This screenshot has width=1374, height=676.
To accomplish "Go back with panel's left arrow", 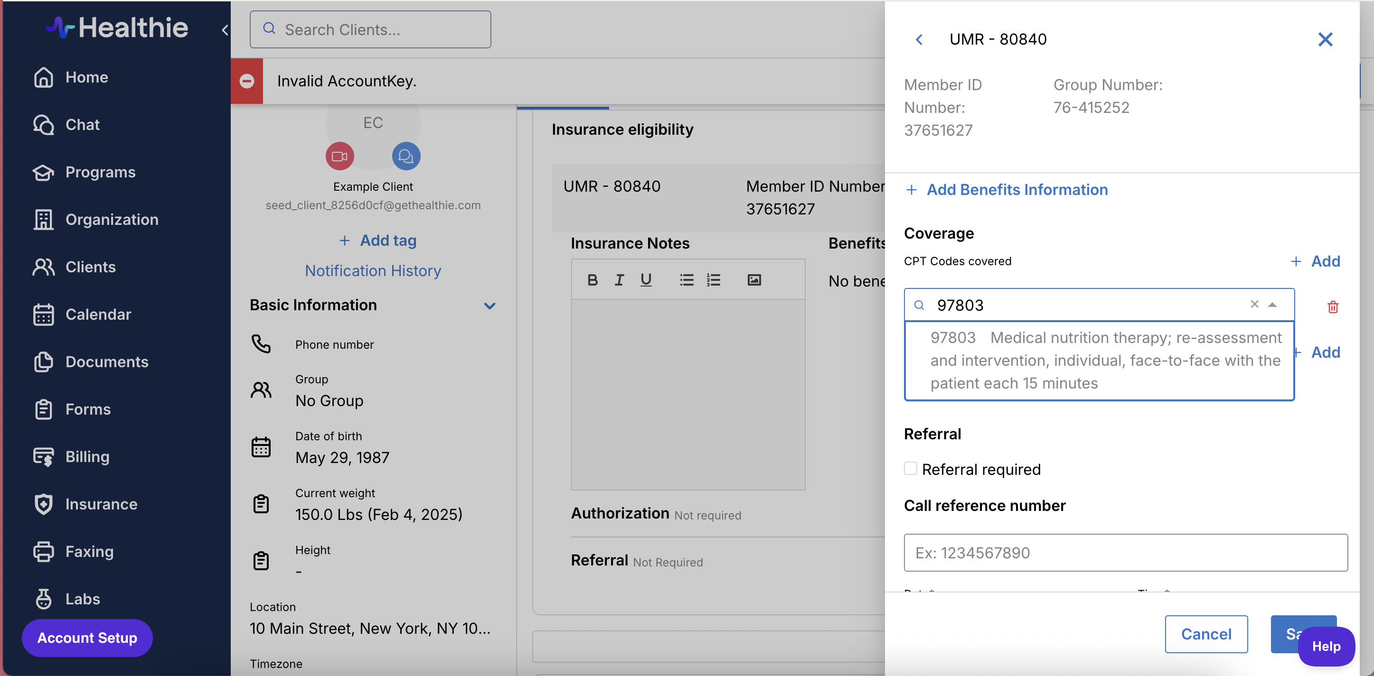I will [919, 39].
